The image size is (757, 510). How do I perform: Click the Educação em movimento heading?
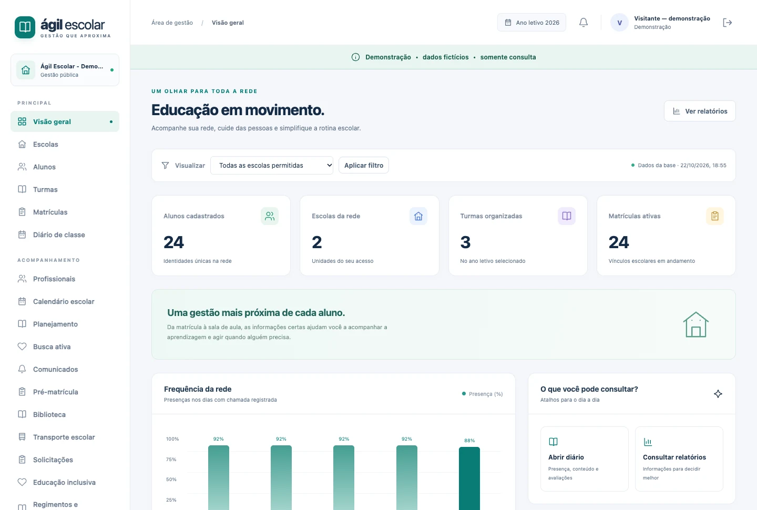[238, 110]
